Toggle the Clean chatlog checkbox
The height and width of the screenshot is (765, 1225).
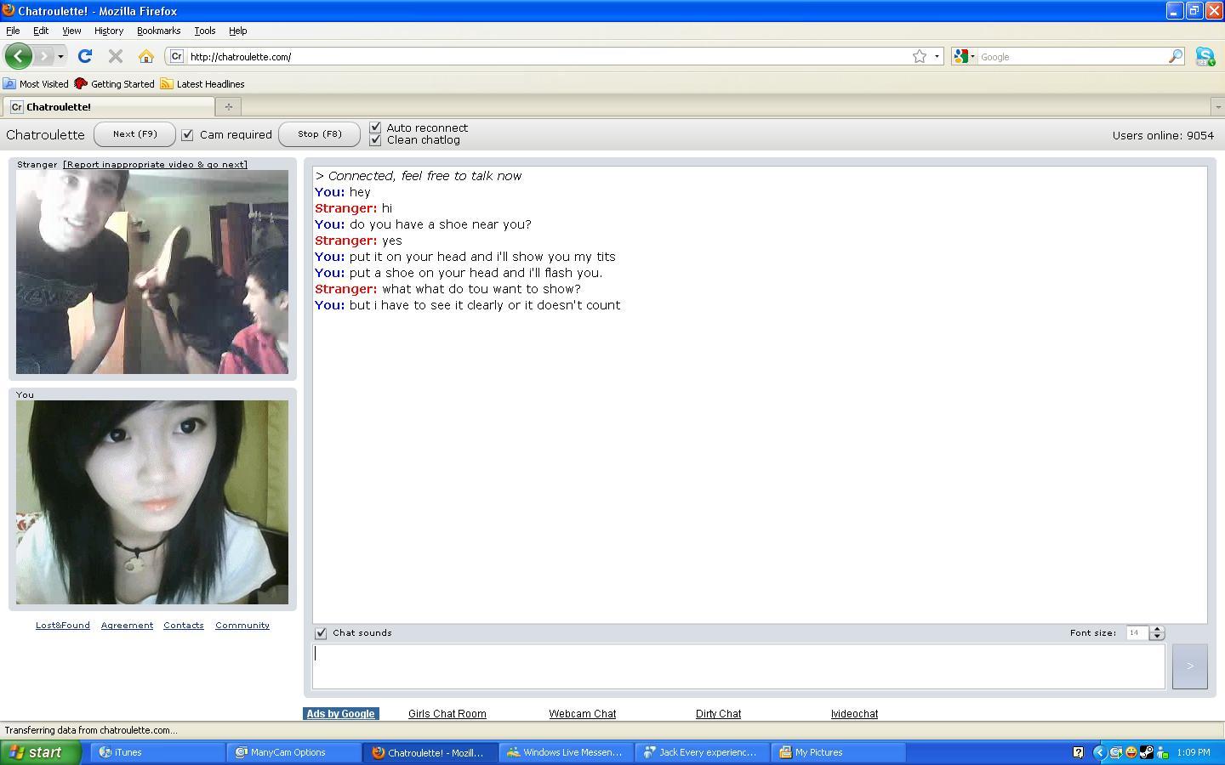click(x=375, y=140)
